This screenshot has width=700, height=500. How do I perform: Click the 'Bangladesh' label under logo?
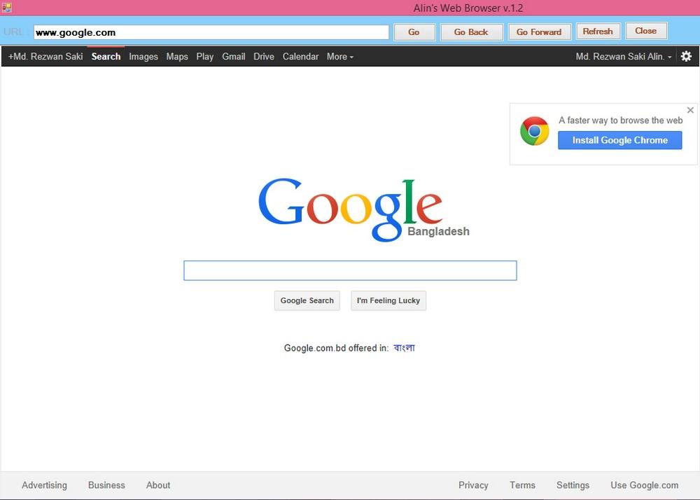(438, 231)
